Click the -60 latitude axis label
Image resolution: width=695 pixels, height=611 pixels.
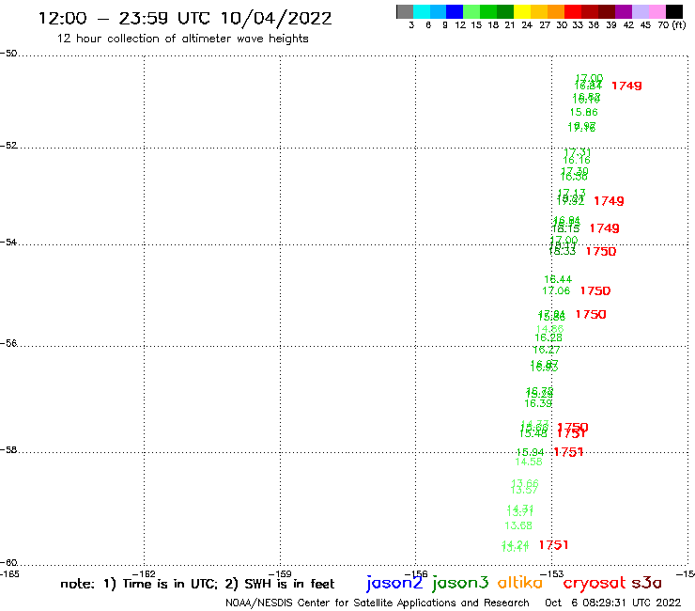[x=8, y=563]
